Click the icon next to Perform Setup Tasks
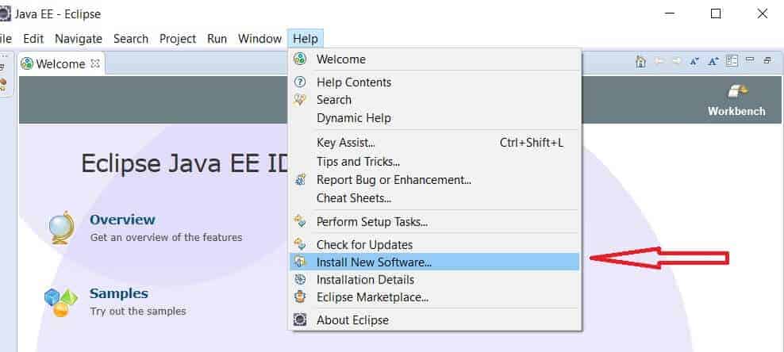Screen dimensions: 784x352 pos(299,220)
